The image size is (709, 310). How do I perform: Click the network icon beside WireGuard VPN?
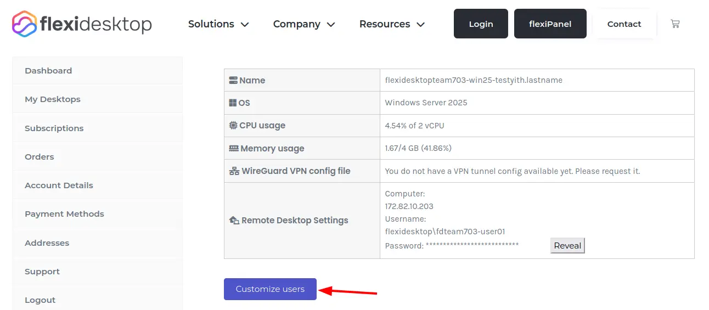234,171
